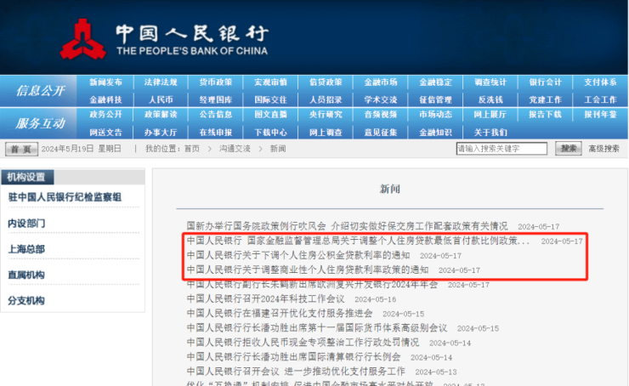The height and width of the screenshot is (386, 629).
Task: Go to 反洗钱 page
Action: tap(490, 100)
